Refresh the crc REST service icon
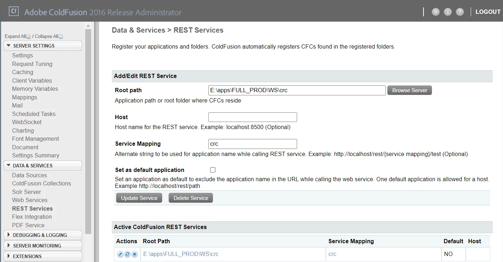The width and height of the screenshot is (503, 262). [x=127, y=254]
